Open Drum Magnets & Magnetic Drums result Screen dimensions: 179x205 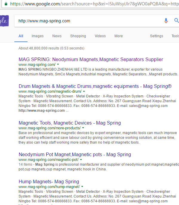[x=95, y=86]
